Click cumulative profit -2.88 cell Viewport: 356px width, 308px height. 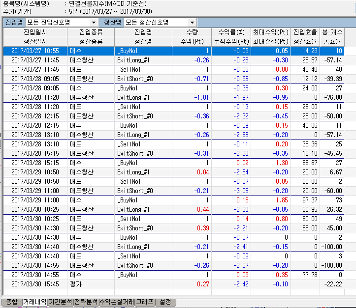tap(231, 154)
